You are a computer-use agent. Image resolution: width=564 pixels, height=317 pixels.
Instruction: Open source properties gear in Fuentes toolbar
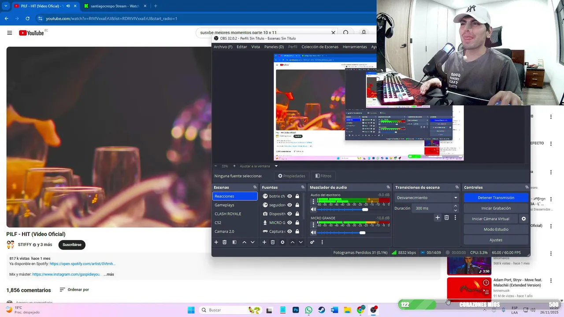click(x=282, y=242)
